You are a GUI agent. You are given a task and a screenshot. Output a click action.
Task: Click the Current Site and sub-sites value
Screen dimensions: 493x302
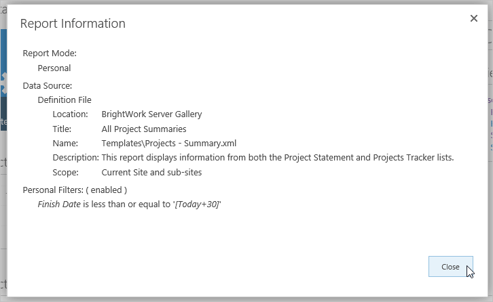pyautogui.click(x=151, y=172)
